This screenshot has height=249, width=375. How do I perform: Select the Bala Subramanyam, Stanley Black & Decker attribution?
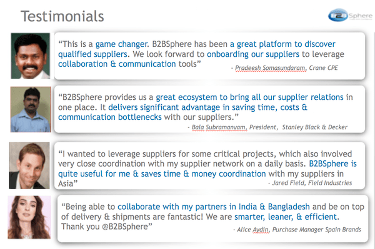coord(267,127)
